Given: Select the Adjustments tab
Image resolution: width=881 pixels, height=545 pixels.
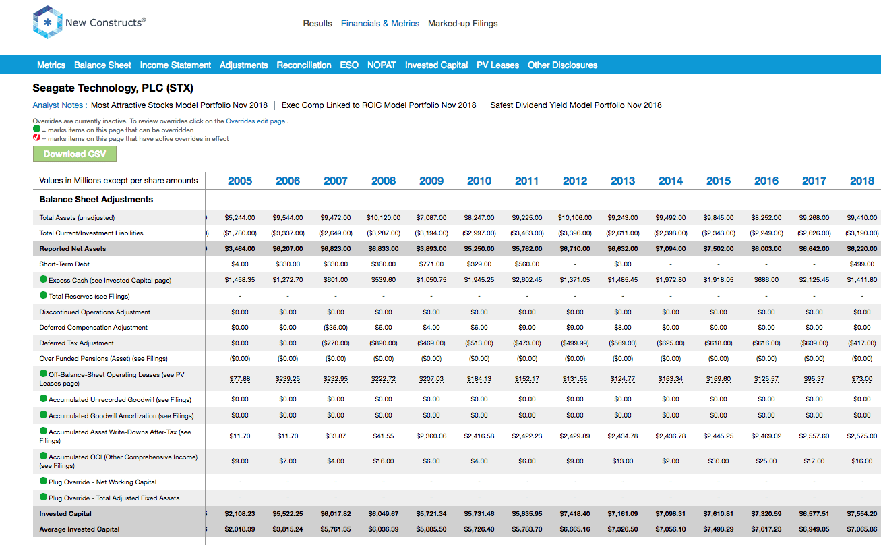Looking at the screenshot, I should pyautogui.click(x=244, y=65).
